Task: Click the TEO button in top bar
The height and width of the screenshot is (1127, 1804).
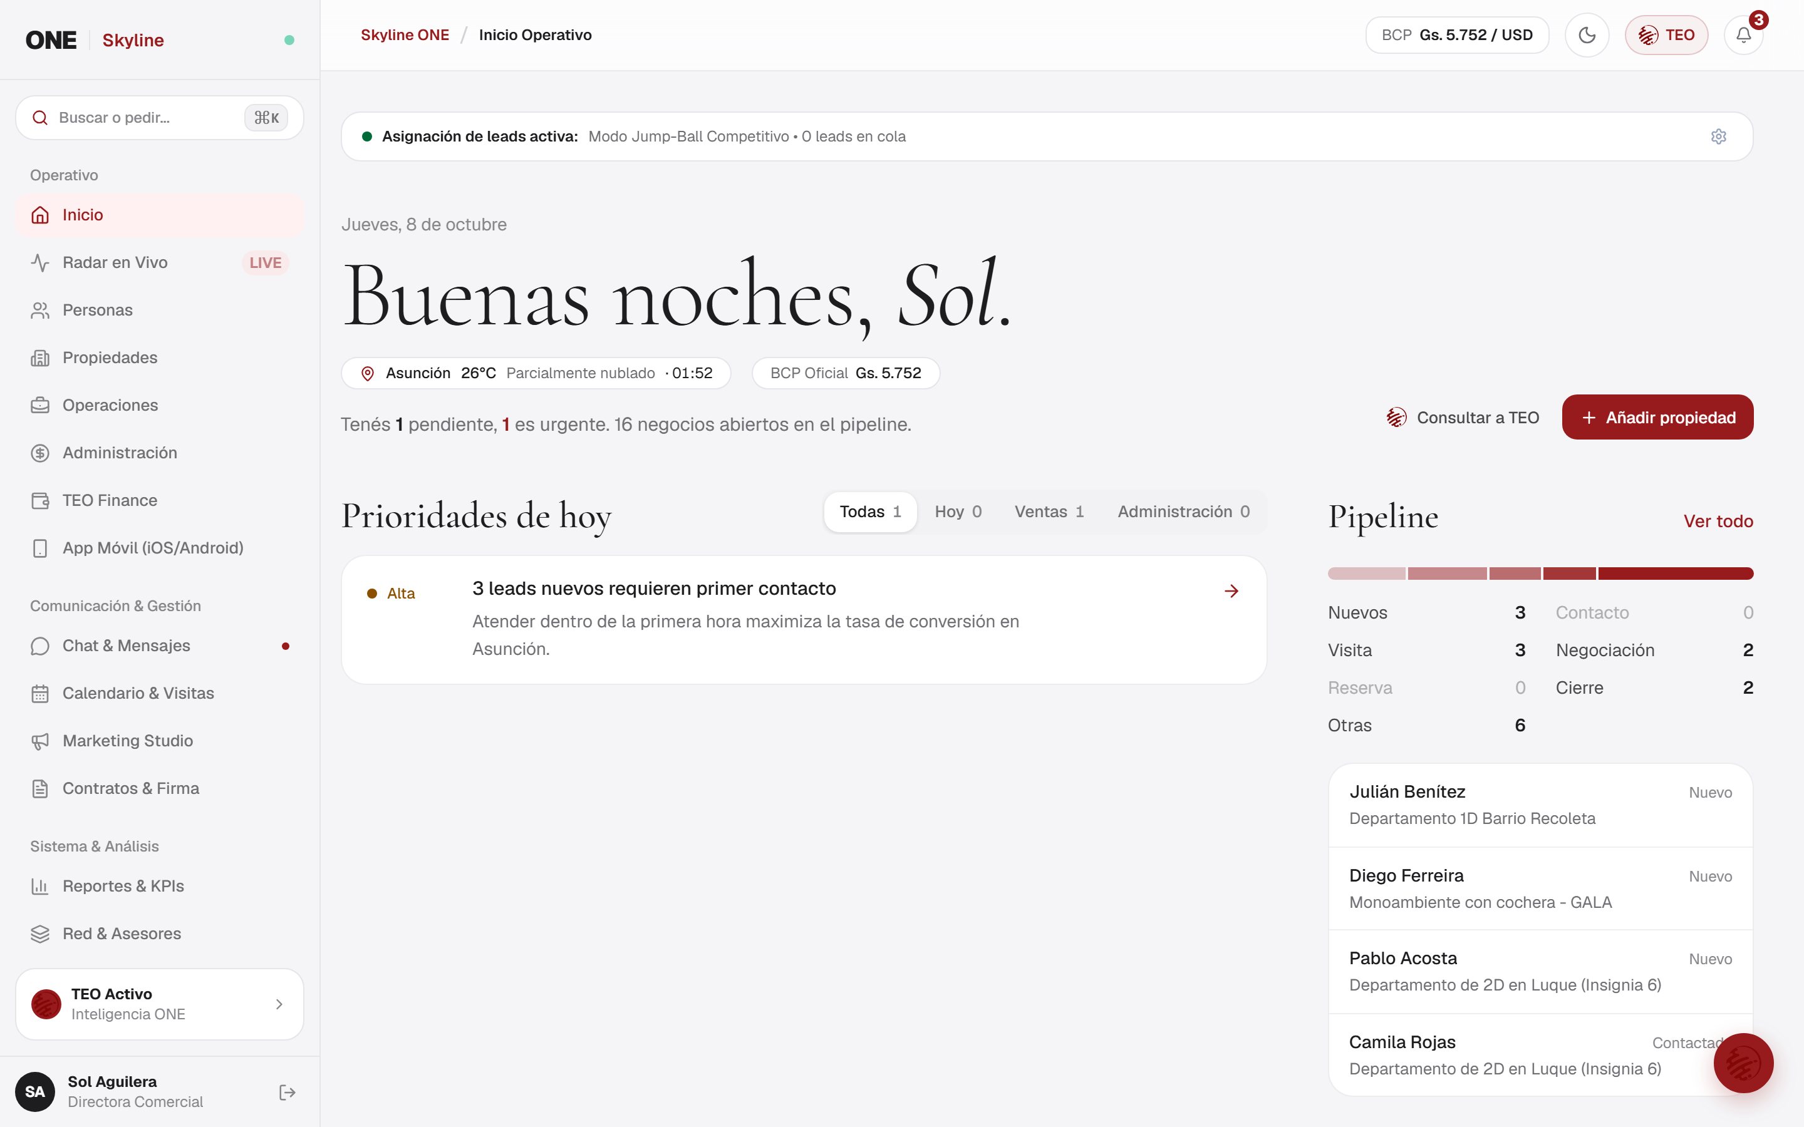Action: click(x=1666, y=35)
